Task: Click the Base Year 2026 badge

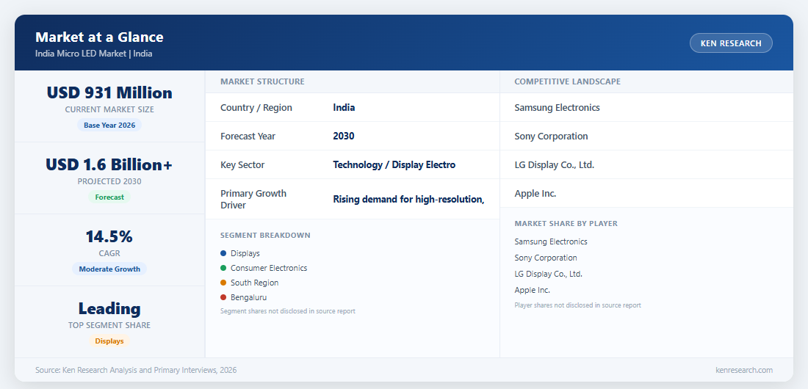Action: [109, 126]
